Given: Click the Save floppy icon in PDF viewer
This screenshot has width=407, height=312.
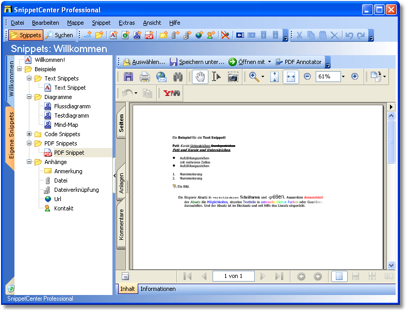Looking at the screenshot, I should coord(128,77).
